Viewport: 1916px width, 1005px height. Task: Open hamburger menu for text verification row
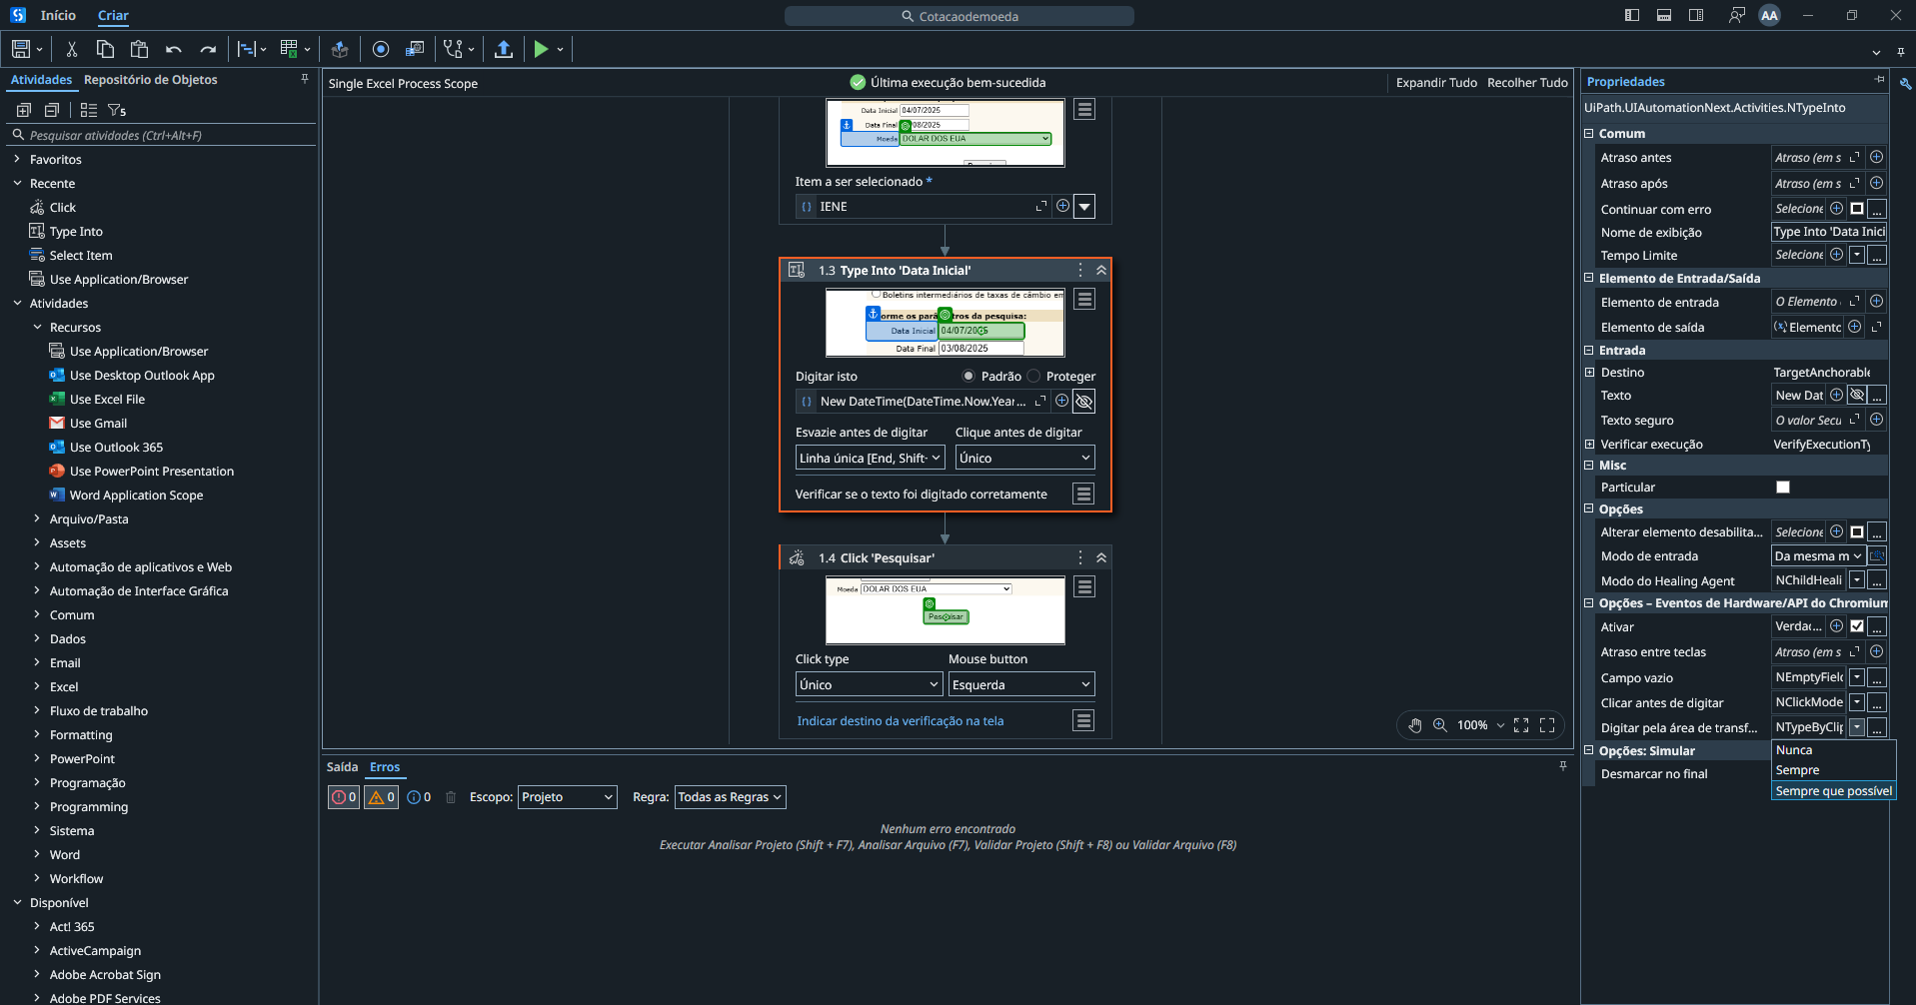click(1083, 494)
